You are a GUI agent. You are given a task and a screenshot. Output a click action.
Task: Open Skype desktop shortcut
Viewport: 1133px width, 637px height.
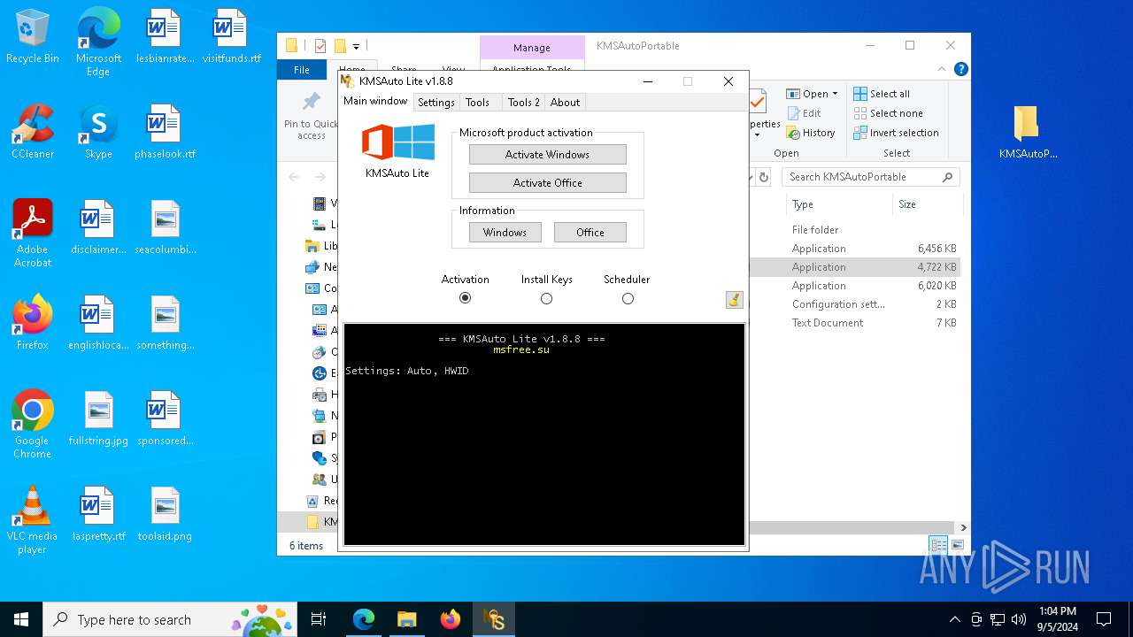click(x=98, y=132)
